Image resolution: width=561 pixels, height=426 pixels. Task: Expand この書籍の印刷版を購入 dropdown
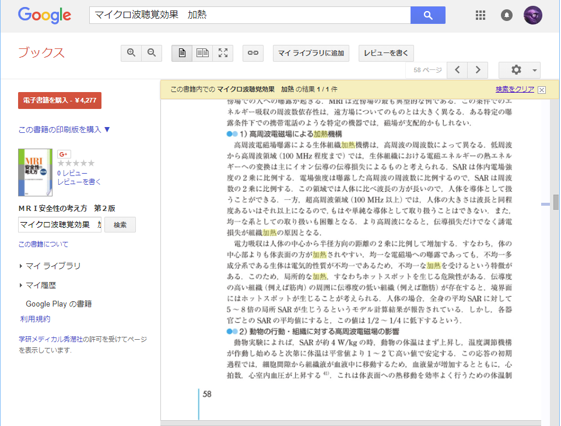tap(64, 129)
